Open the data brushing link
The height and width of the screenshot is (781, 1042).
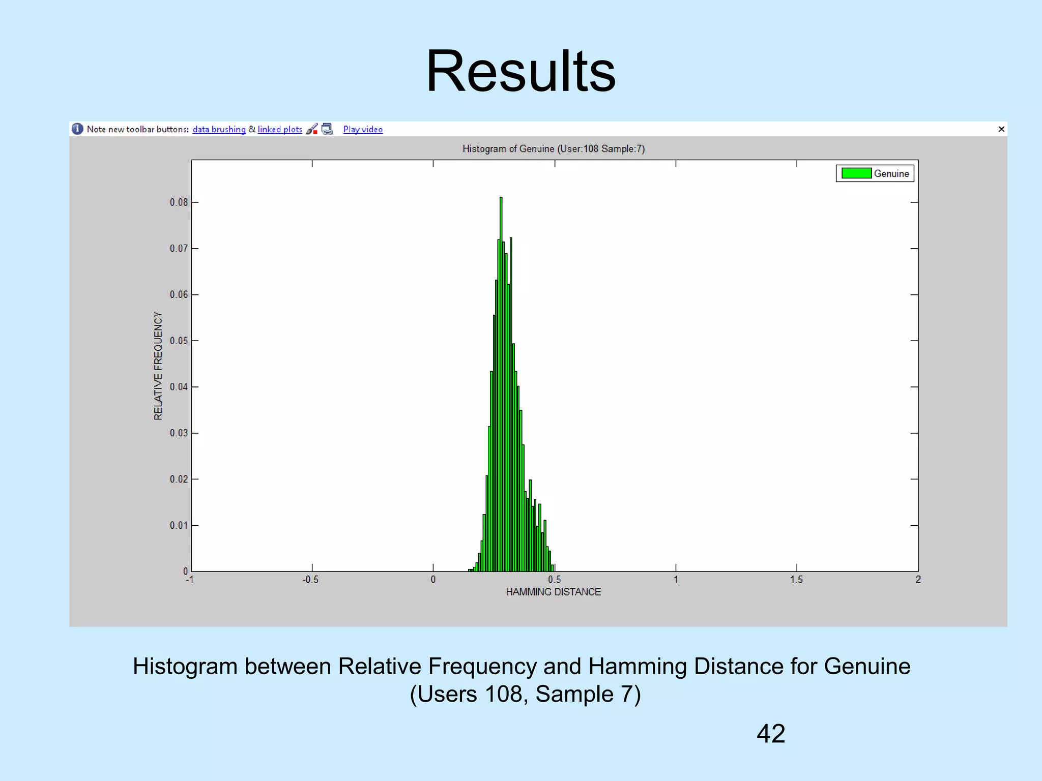tap(219, 129)
